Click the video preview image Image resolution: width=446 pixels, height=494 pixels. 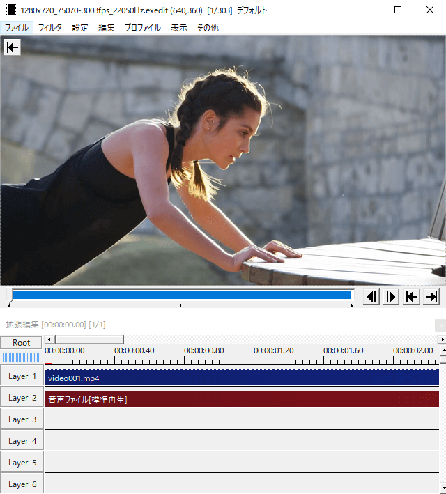223,160
